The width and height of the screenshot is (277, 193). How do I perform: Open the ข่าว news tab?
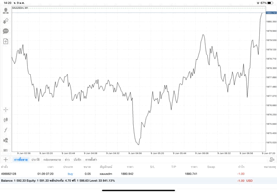tap(67, 160)
